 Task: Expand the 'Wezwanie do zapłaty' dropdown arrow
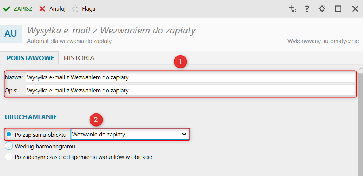(x=184, y=134)
